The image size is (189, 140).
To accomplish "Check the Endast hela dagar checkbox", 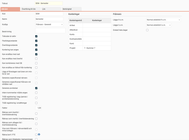I will (x=147, y=30).
